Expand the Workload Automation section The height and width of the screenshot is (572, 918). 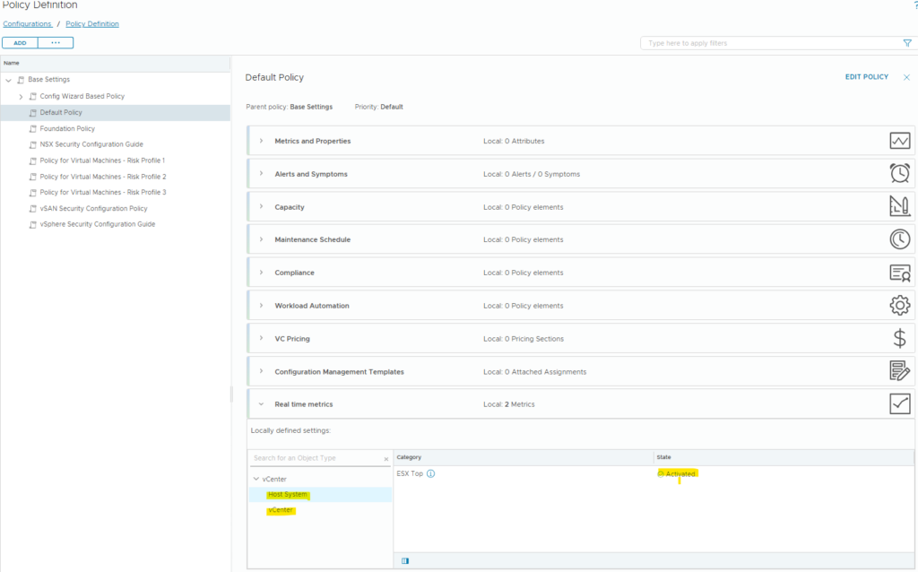tap(261, 305)
